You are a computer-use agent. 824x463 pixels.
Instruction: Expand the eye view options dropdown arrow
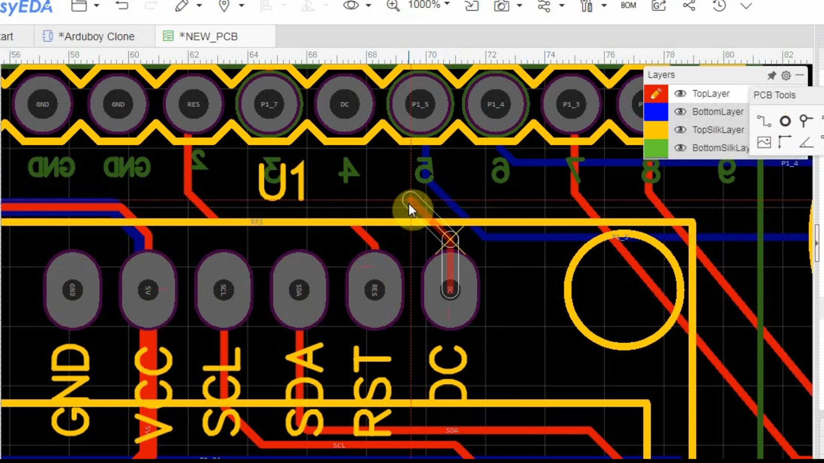click(369, 6)
